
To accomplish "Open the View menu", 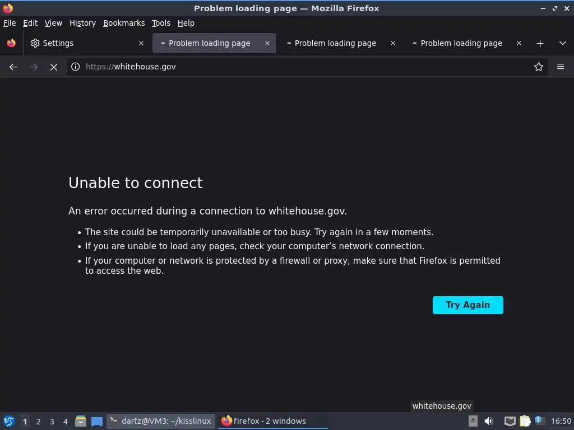I will pos(53,23).
